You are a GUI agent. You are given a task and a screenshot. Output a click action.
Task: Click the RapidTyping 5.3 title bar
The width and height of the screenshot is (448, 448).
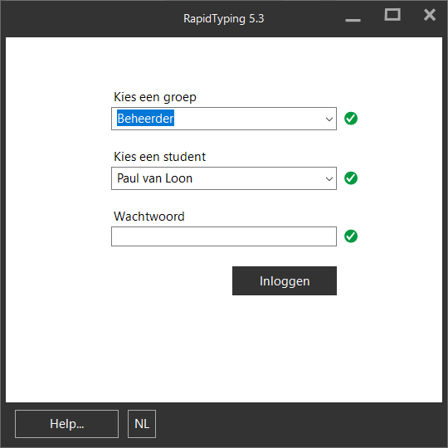[x=224, y=18]
